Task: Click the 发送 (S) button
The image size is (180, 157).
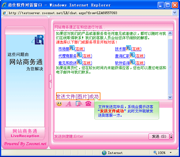Action: (159, 136)
